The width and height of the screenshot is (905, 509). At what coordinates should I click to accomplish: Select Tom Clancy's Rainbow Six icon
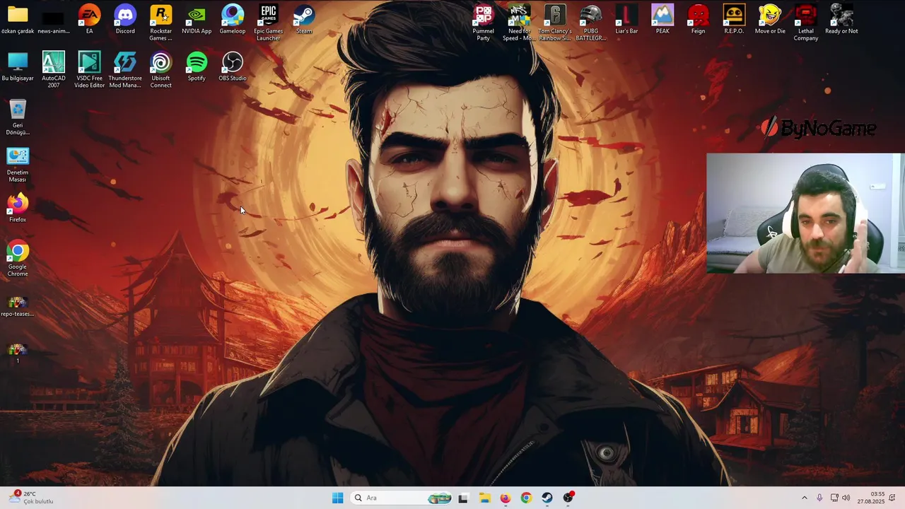pos(555,23)
